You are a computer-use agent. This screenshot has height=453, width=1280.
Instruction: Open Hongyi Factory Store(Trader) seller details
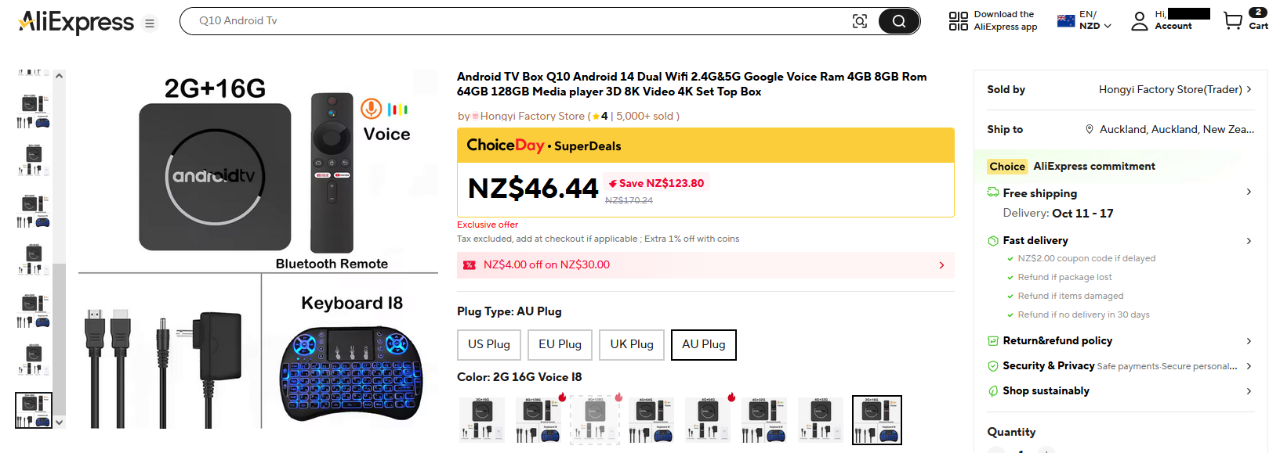(x=1174, y=89)
